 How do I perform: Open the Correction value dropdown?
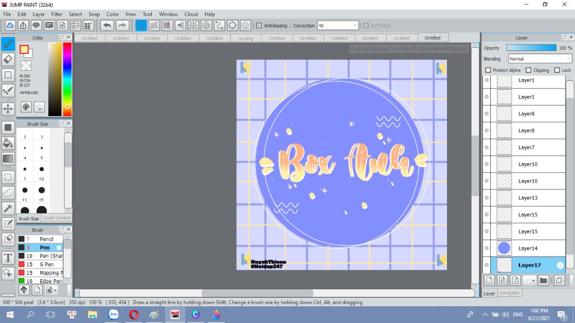(355, 26)
